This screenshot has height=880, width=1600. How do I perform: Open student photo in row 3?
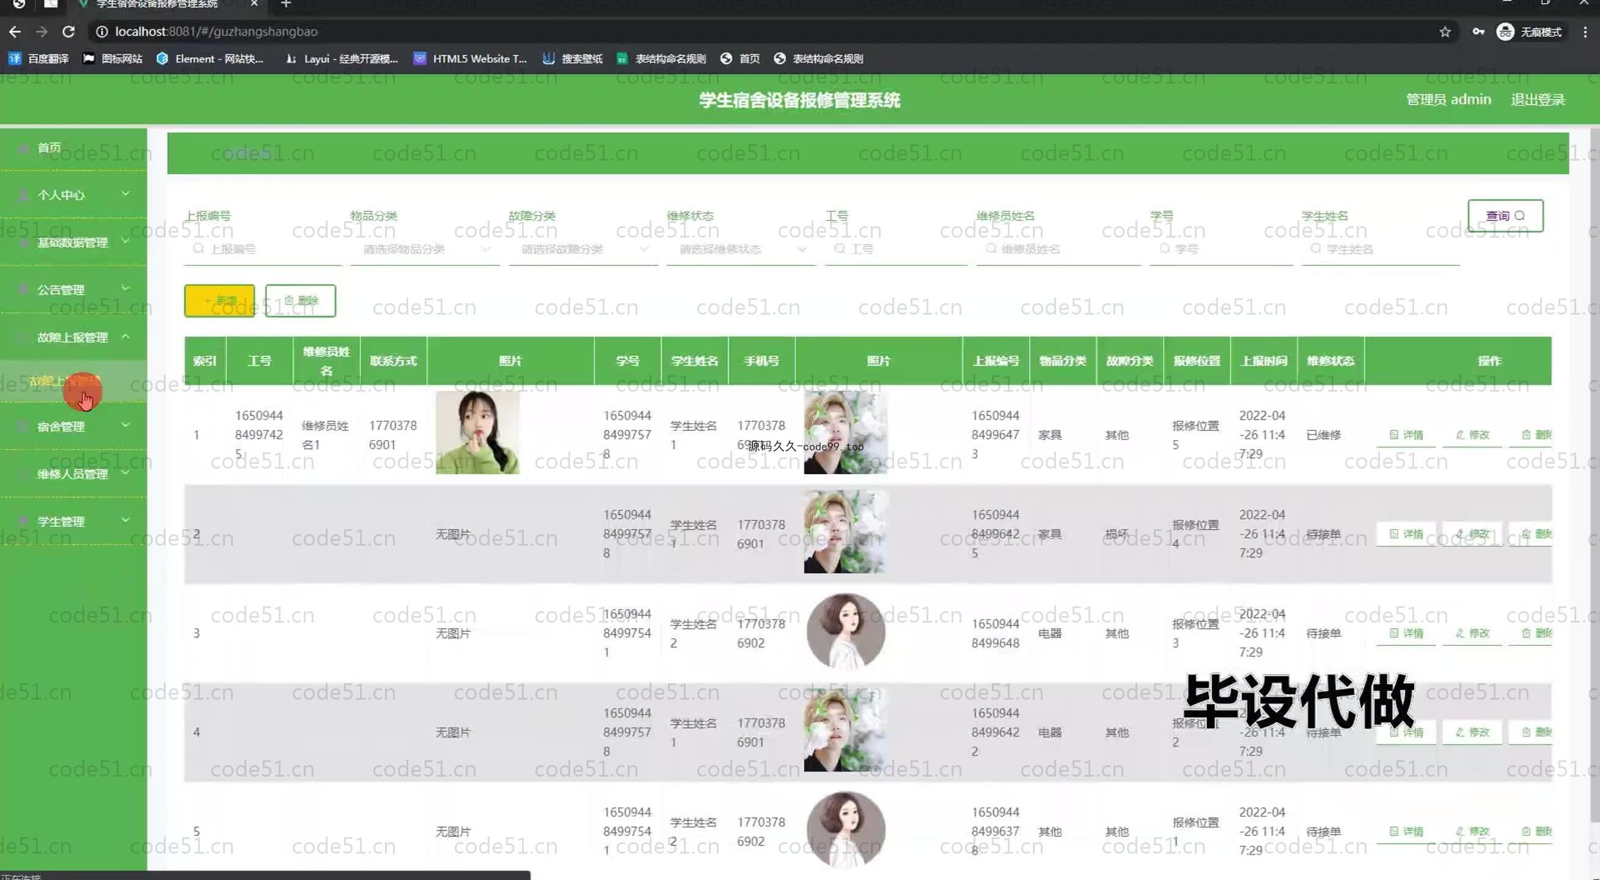pyautogui.click(x=845, y=631)
